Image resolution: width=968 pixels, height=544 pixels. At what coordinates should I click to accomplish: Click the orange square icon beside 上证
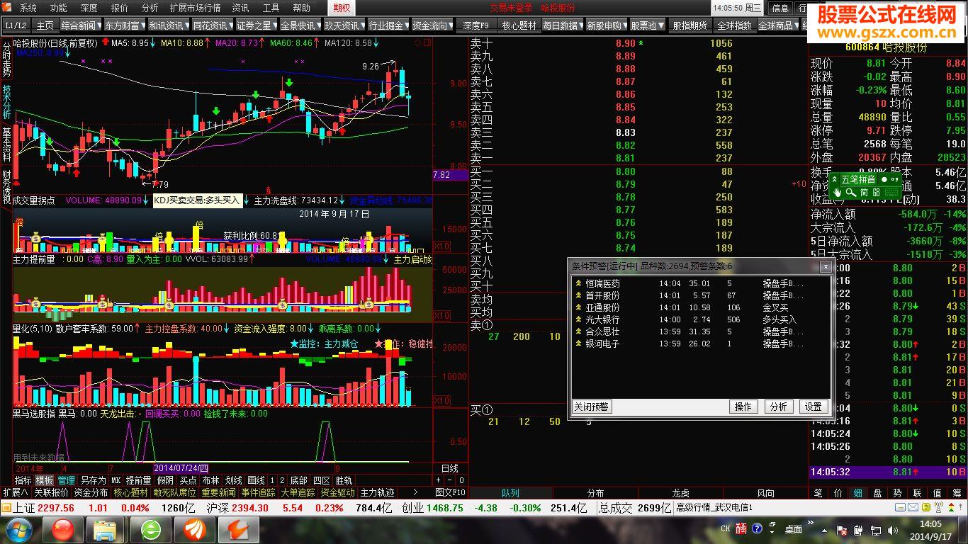(6, 508)
